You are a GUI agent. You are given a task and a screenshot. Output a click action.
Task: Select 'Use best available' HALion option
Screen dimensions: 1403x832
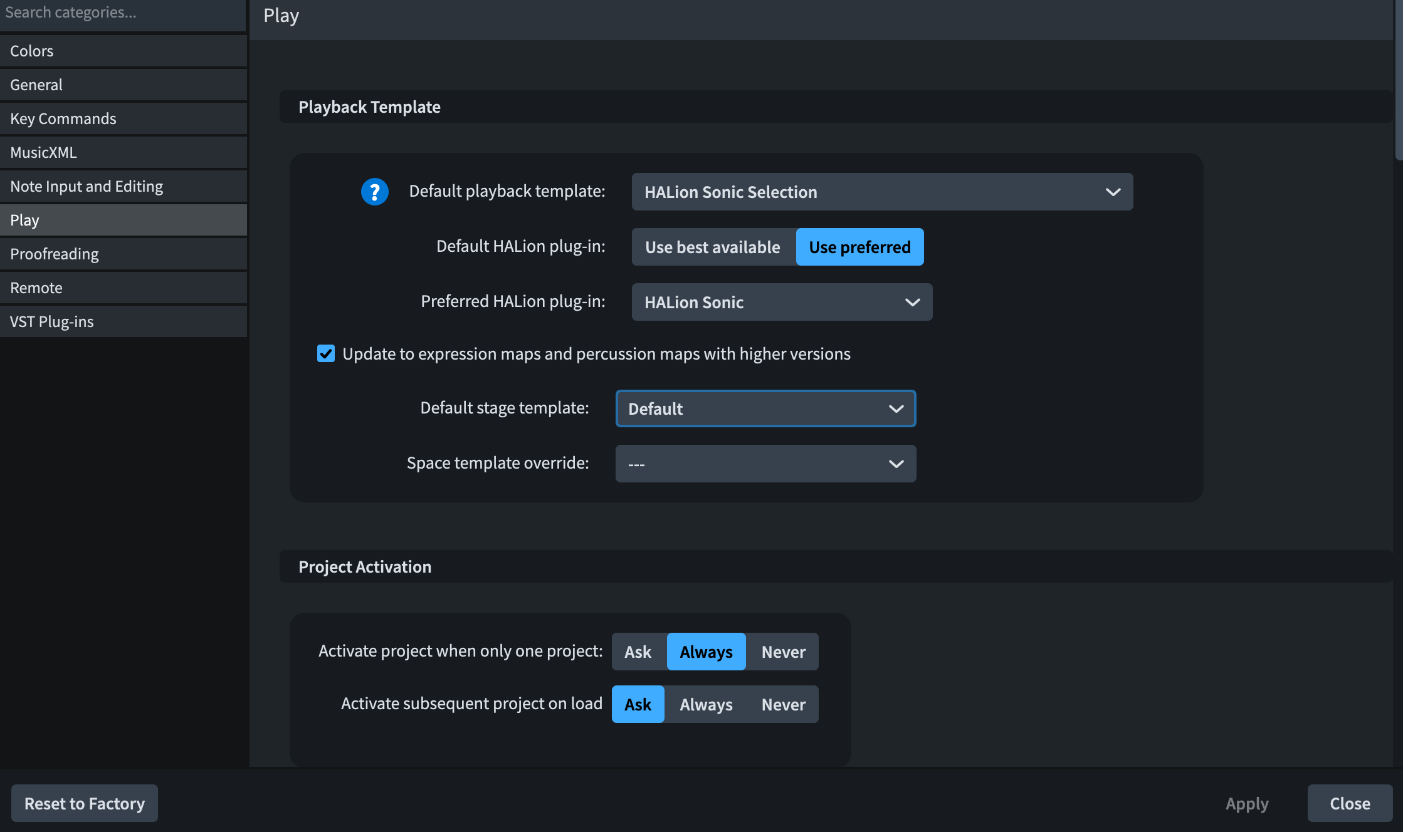point(713,247)
